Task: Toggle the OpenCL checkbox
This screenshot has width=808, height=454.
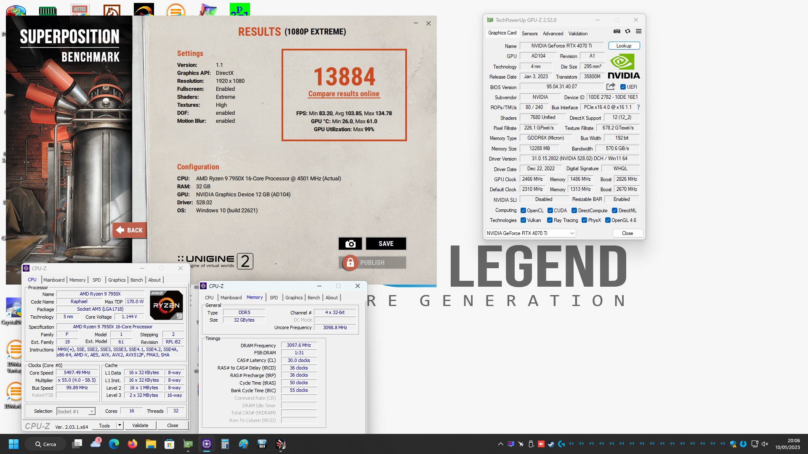Action: tap(523, 211)
